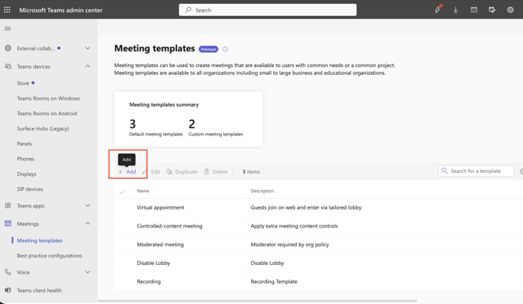
Task: Open the app launcher waffle icon
Action: point(7,9)
